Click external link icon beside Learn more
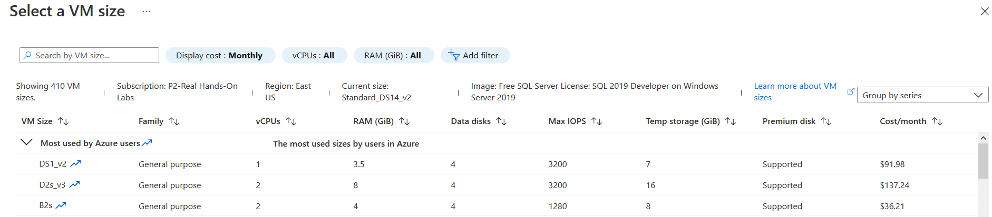 [x=850, y=91]
